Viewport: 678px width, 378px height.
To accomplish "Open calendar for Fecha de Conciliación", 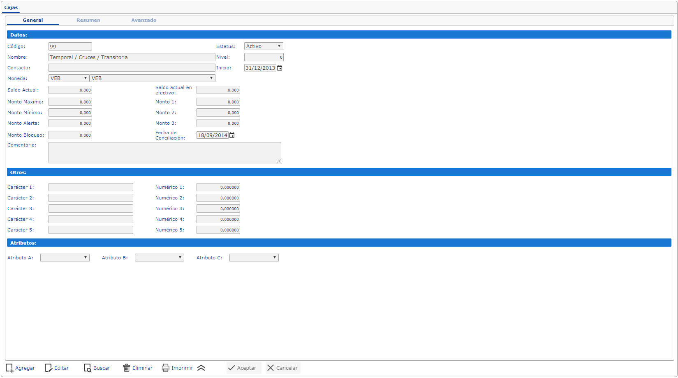I will (232, 135).
